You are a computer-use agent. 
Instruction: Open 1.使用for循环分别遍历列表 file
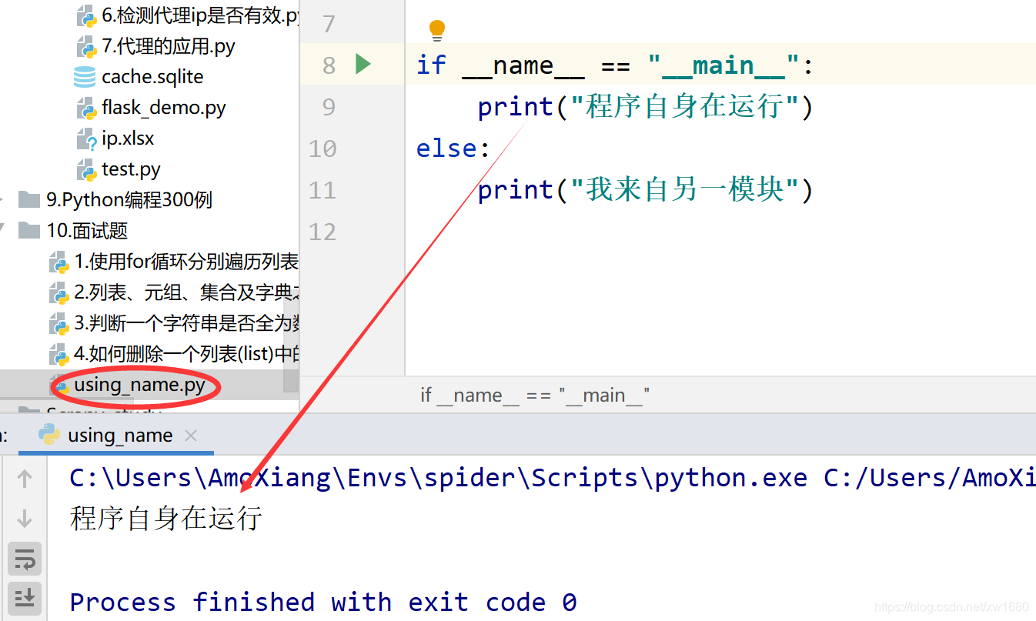pos(186,262)
